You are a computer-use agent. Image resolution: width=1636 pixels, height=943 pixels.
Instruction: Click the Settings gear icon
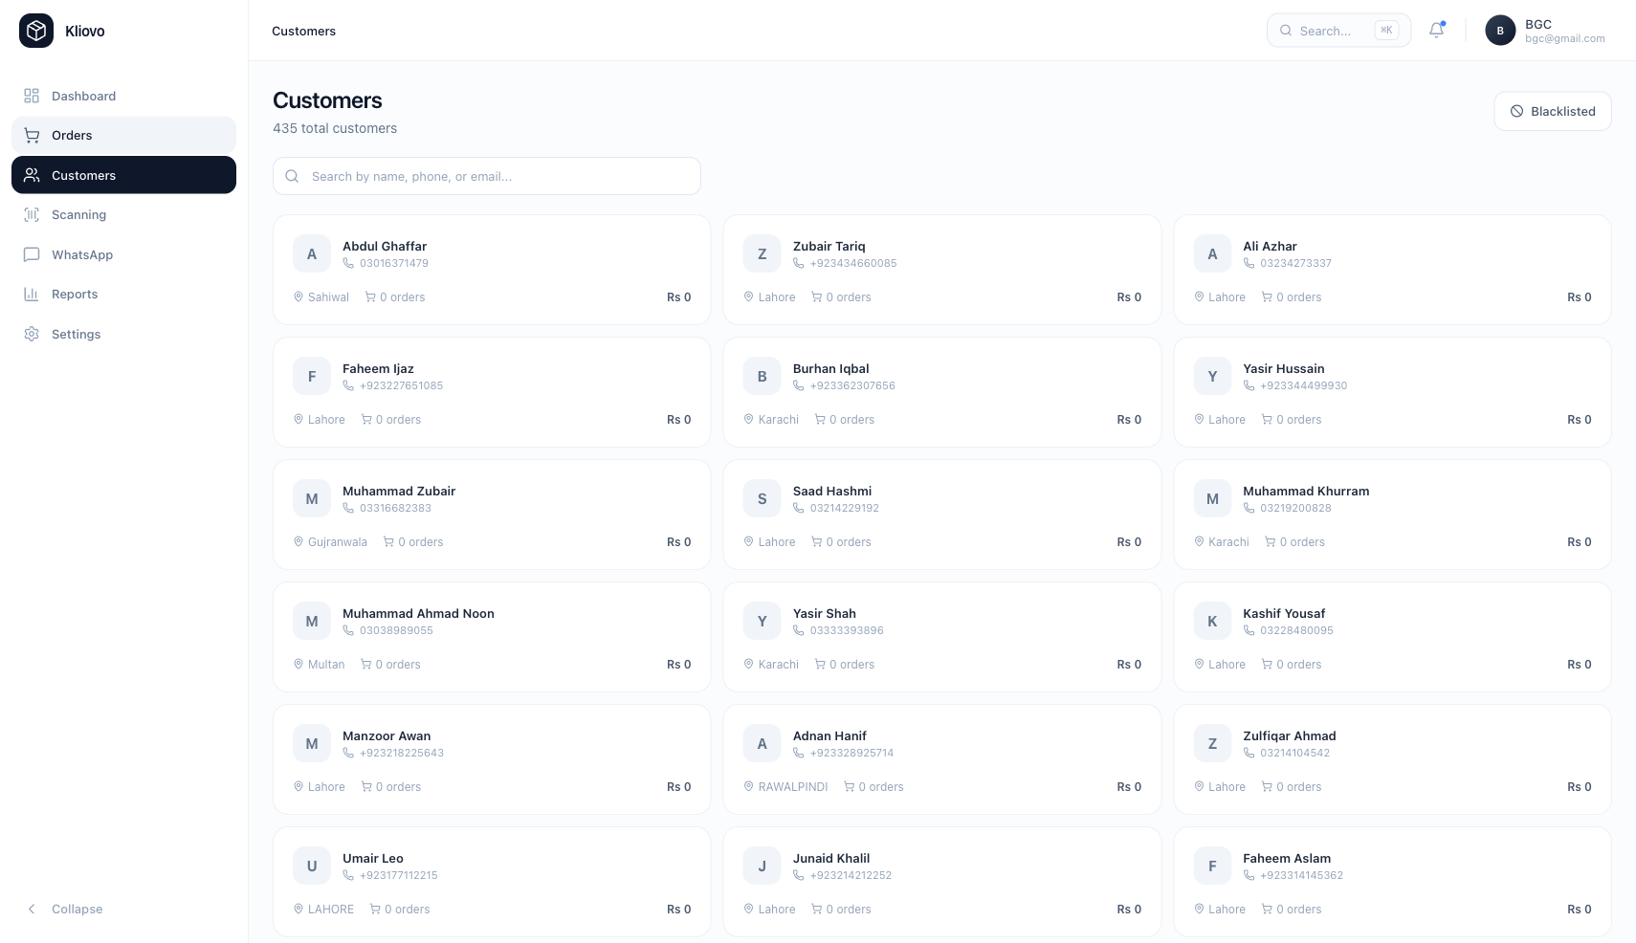(x=32, y=334)
